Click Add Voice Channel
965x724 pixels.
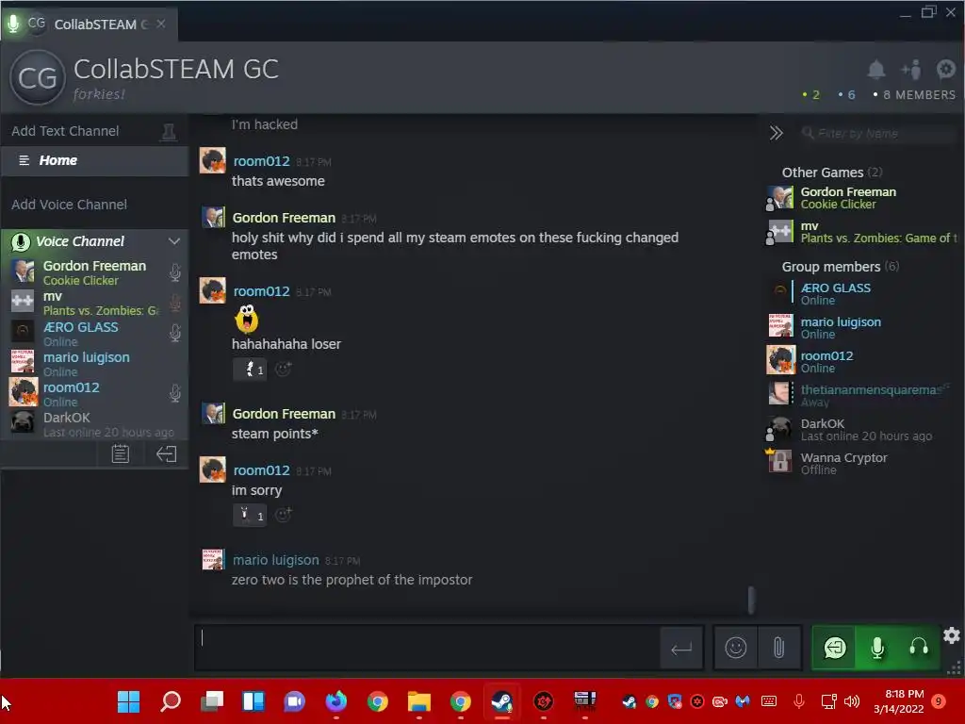click(x=69, y=205)
